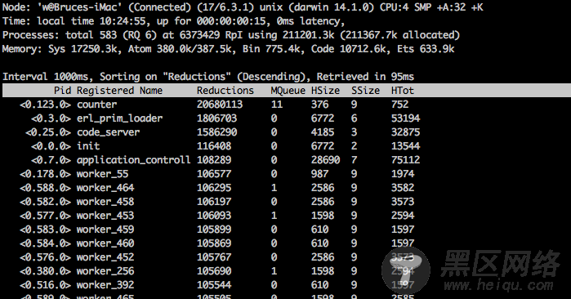The width and height of the screenshot is (571, 299).
Task: Select the worker_453 process name
Action: pos(105,216)
